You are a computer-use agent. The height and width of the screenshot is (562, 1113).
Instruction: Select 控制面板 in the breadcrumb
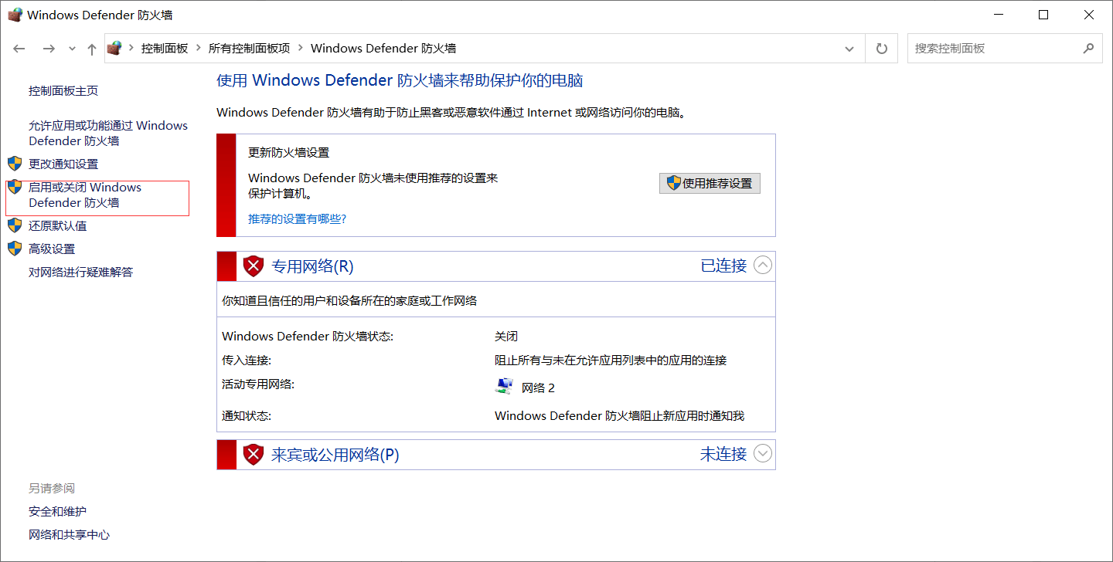165,48
